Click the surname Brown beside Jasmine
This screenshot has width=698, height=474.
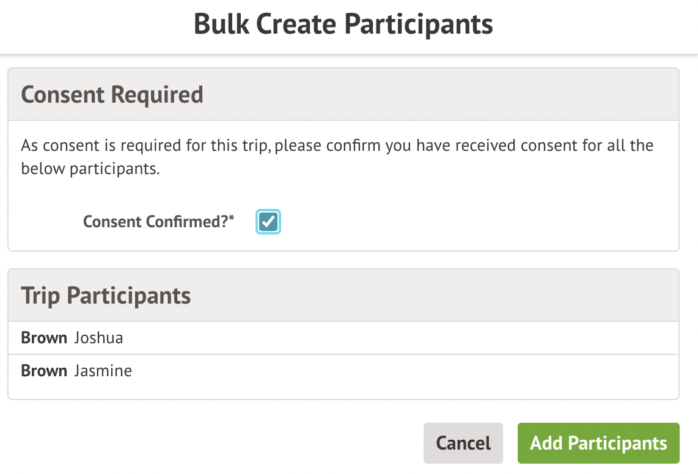(x=44, y=371)
